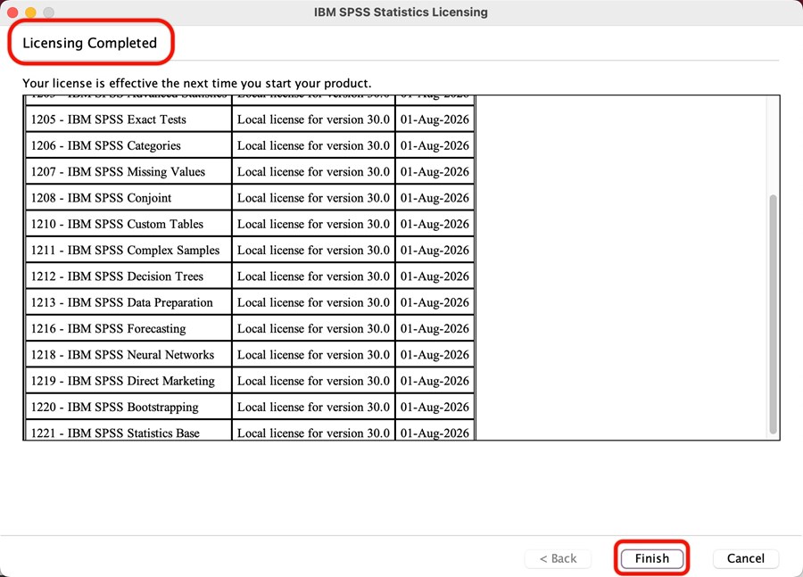Select '1212 - IBM SPSS Decision Trees' cell
This screenshot has width=803, height=577.
tap(128, 276)
